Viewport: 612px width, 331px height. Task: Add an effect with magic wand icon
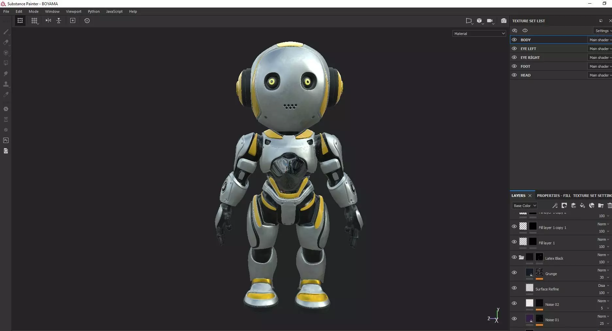(x=555, y=205)
